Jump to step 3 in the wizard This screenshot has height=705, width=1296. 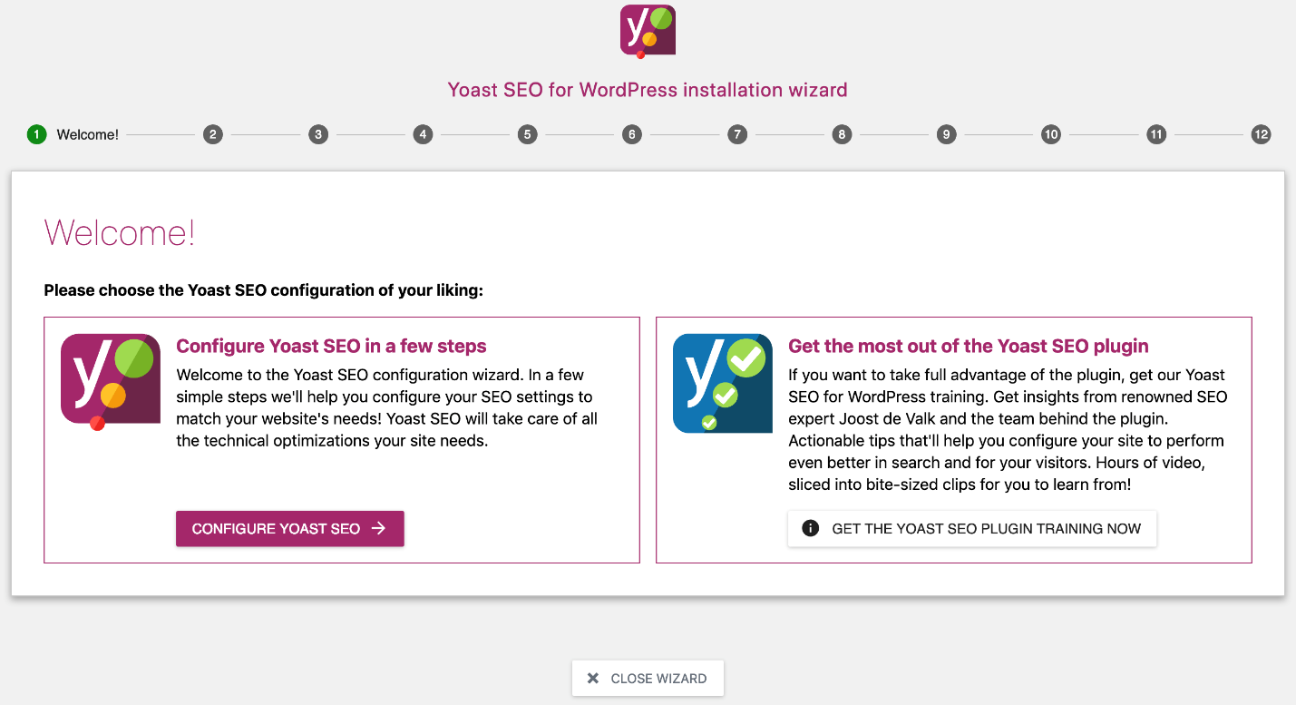click(317, 134)
